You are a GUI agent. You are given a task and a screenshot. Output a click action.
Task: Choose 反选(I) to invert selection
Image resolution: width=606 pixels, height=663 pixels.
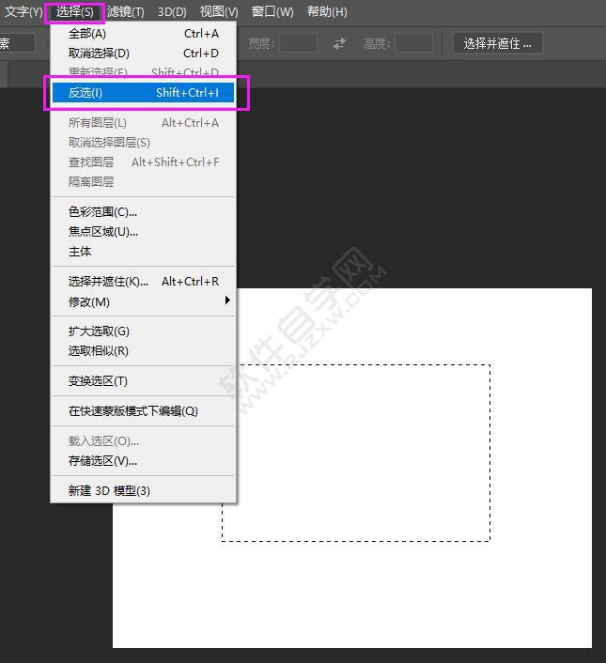(144, 93)
